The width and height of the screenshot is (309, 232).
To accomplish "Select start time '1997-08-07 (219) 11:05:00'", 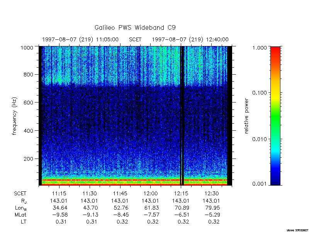I will click(80, 40).
